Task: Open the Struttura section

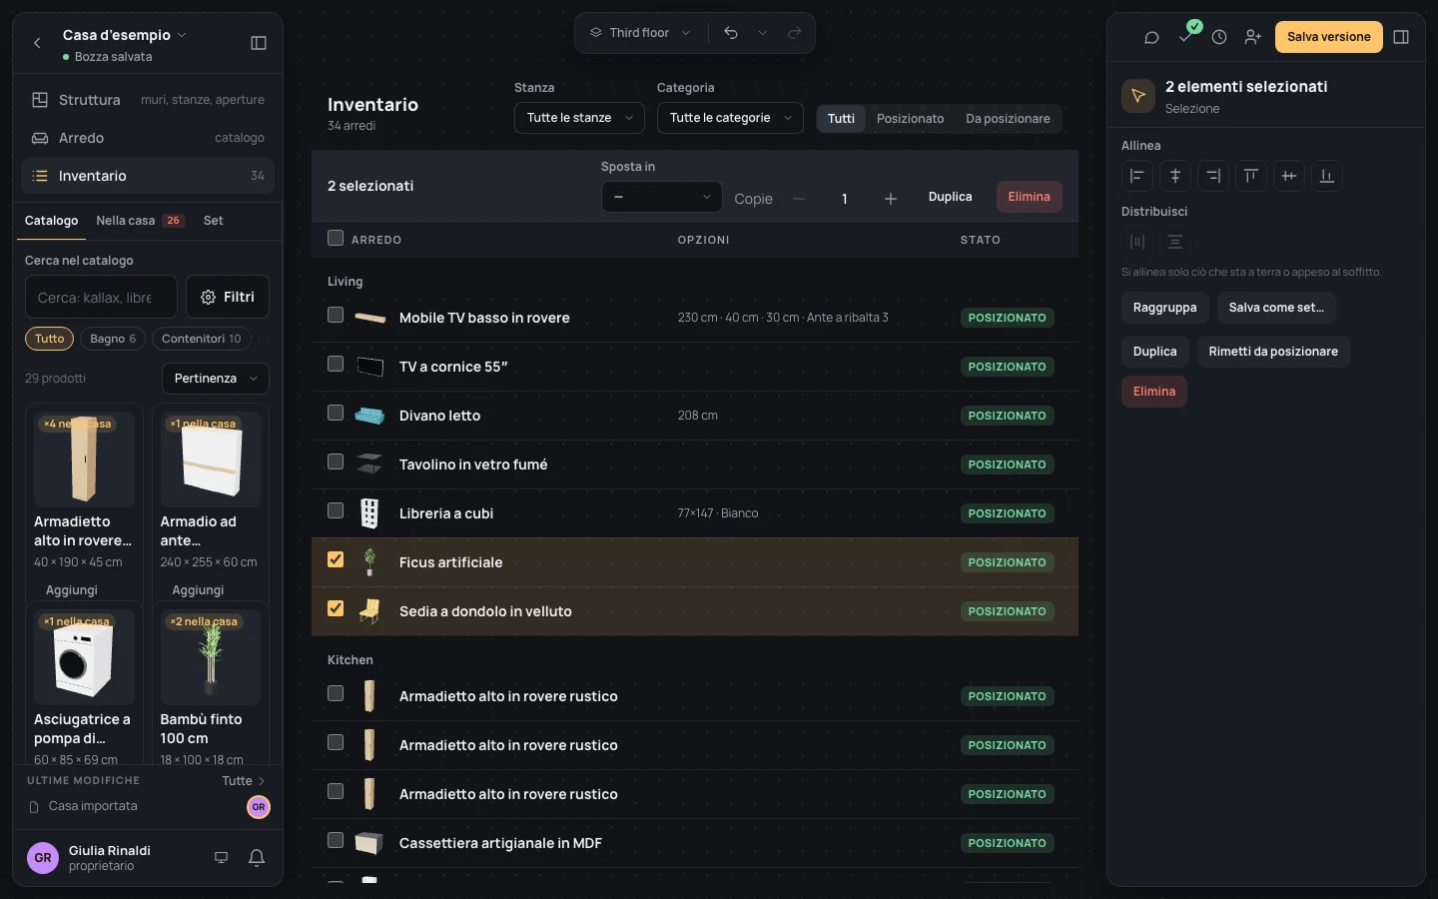Action: click(x=148, y=100)
